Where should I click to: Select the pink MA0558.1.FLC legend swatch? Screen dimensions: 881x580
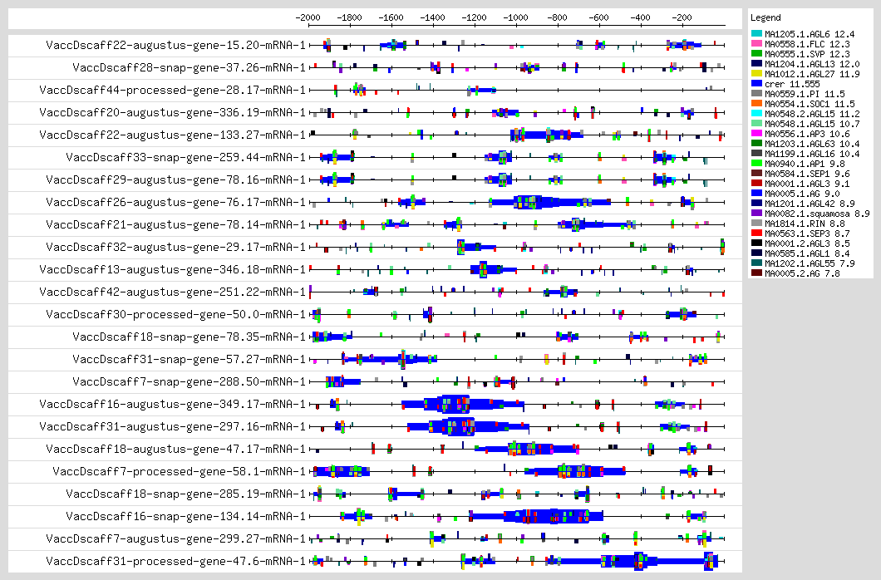(x=756, y=44)
